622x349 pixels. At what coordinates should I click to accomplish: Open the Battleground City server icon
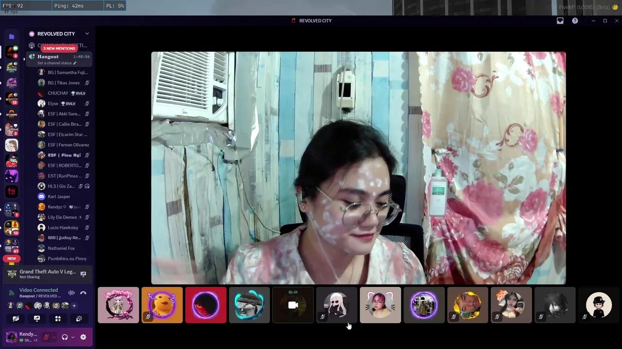(x=12, y=114)
